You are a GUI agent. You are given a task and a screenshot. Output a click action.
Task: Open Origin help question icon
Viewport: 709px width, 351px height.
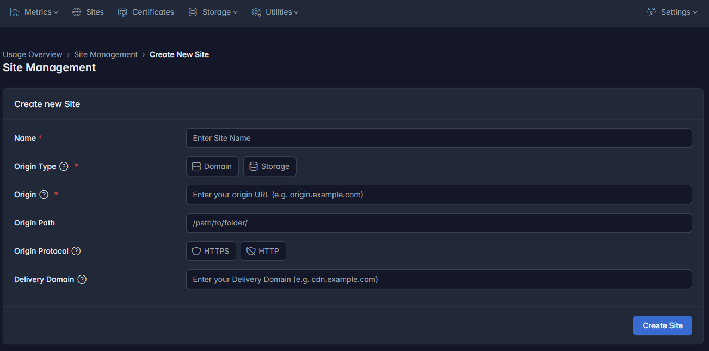[x=44, y=195]
